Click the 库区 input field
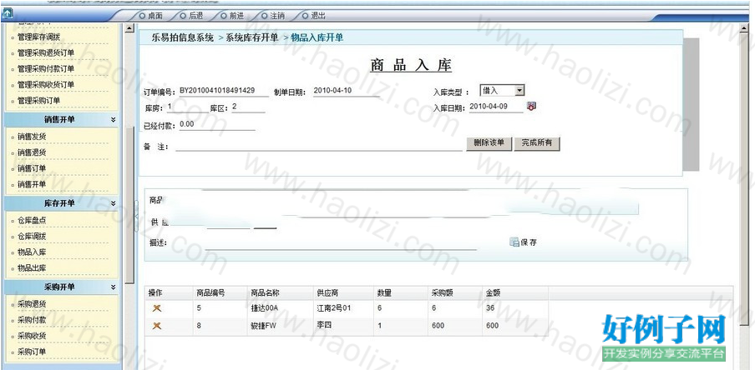This screenshot has height=370, width=755. click(x=248, y=107)
